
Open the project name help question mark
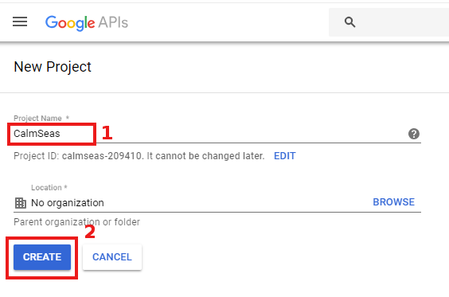pos(414,134)
